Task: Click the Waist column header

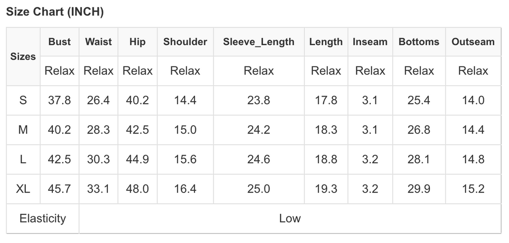Action: (98, 42)
